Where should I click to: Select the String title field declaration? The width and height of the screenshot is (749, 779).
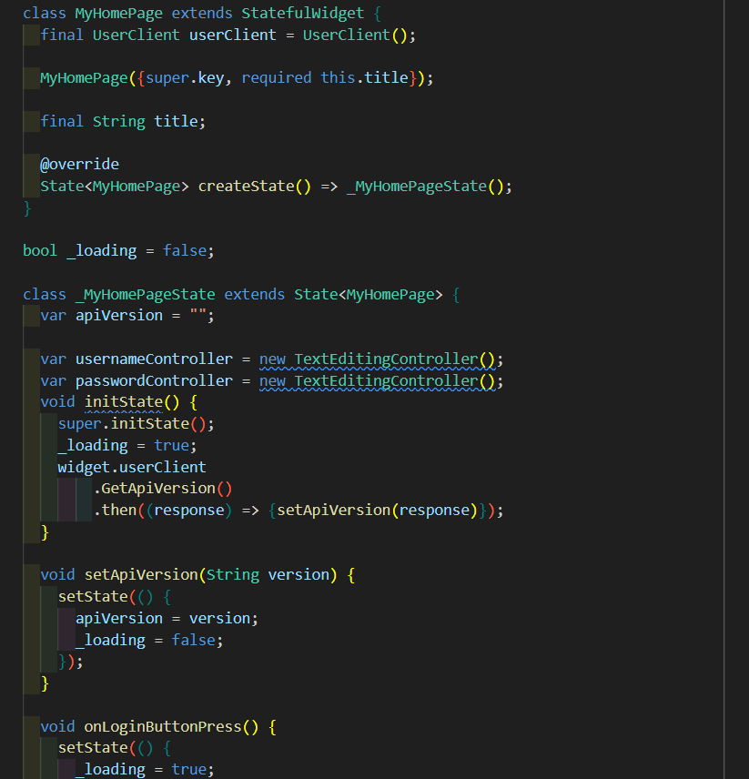146,120
